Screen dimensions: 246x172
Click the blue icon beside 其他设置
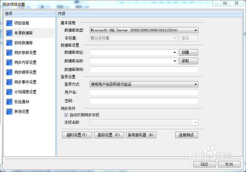9,111
